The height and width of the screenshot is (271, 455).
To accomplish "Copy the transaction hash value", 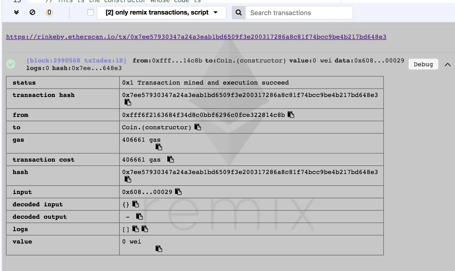I will tap(128, 102).
